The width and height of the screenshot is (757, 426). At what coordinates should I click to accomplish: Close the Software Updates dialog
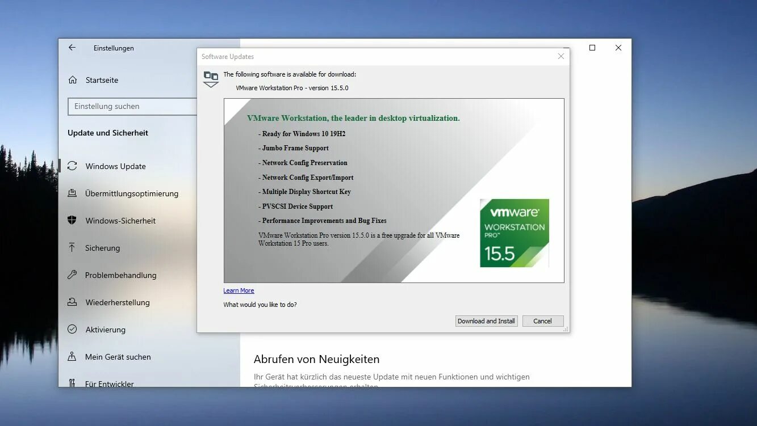[561, 56]
